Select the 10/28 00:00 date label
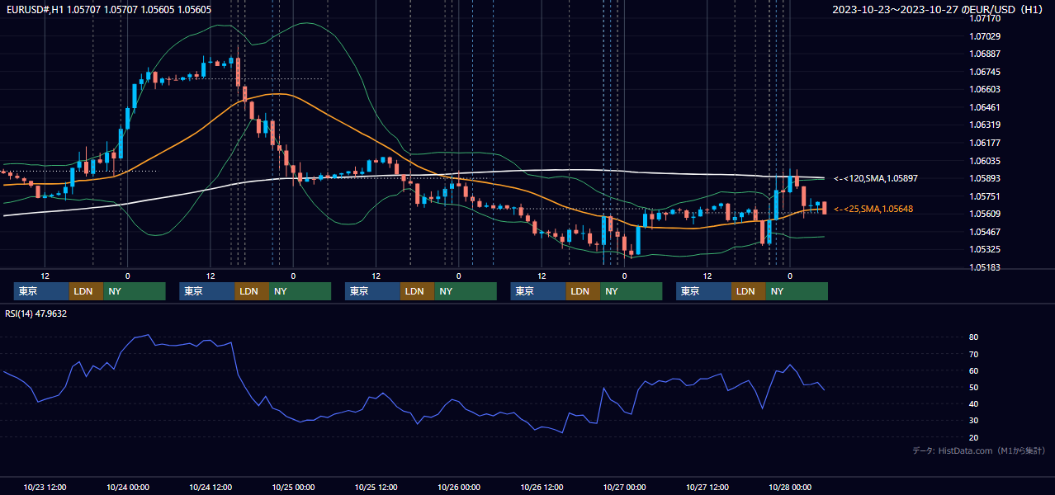The height and width of the screenshot is (495, 1055). coord(790,487)
